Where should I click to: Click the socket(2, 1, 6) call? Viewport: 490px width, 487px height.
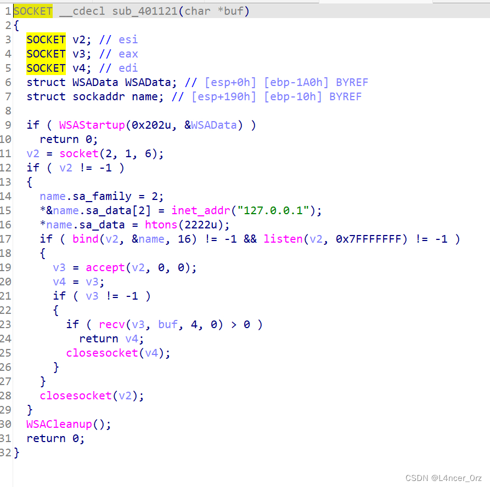pos(111,153)
